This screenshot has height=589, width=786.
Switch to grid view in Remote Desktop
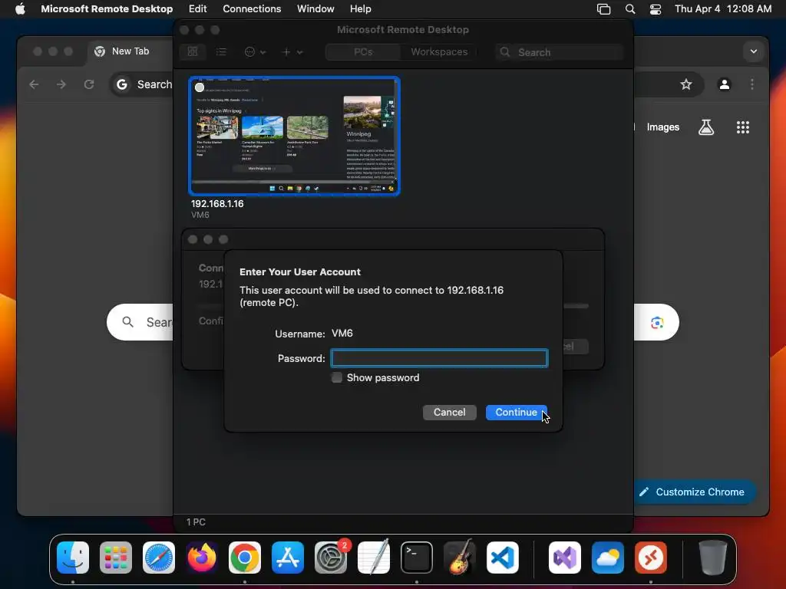click(193, 52)
